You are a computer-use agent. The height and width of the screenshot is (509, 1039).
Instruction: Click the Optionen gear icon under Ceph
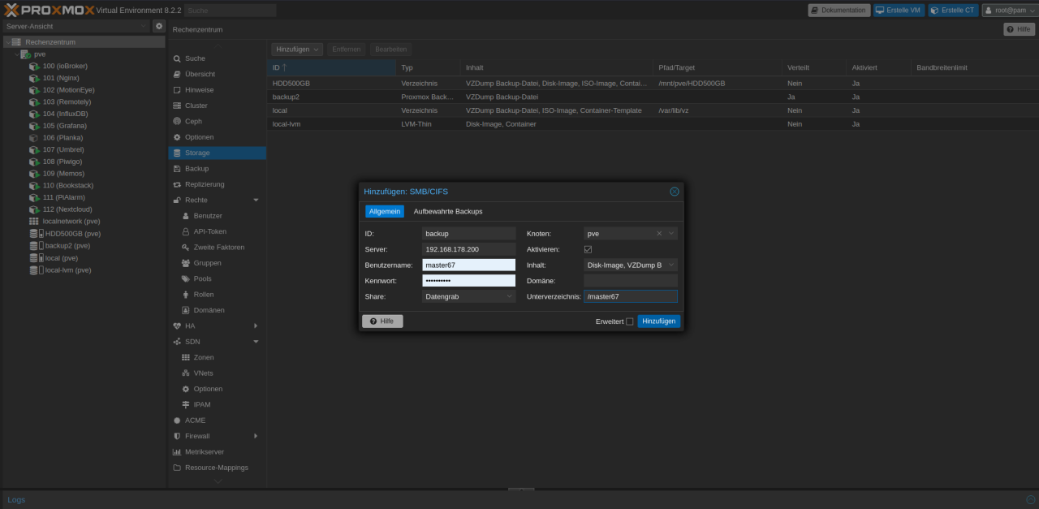177,137
